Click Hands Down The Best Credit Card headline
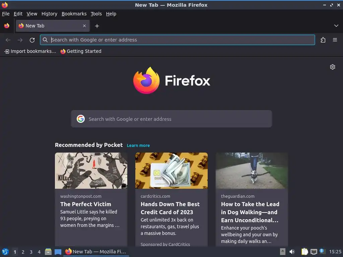Image resolution: width=343 pixels, height=257 pixels. click(x=170, y=208)
